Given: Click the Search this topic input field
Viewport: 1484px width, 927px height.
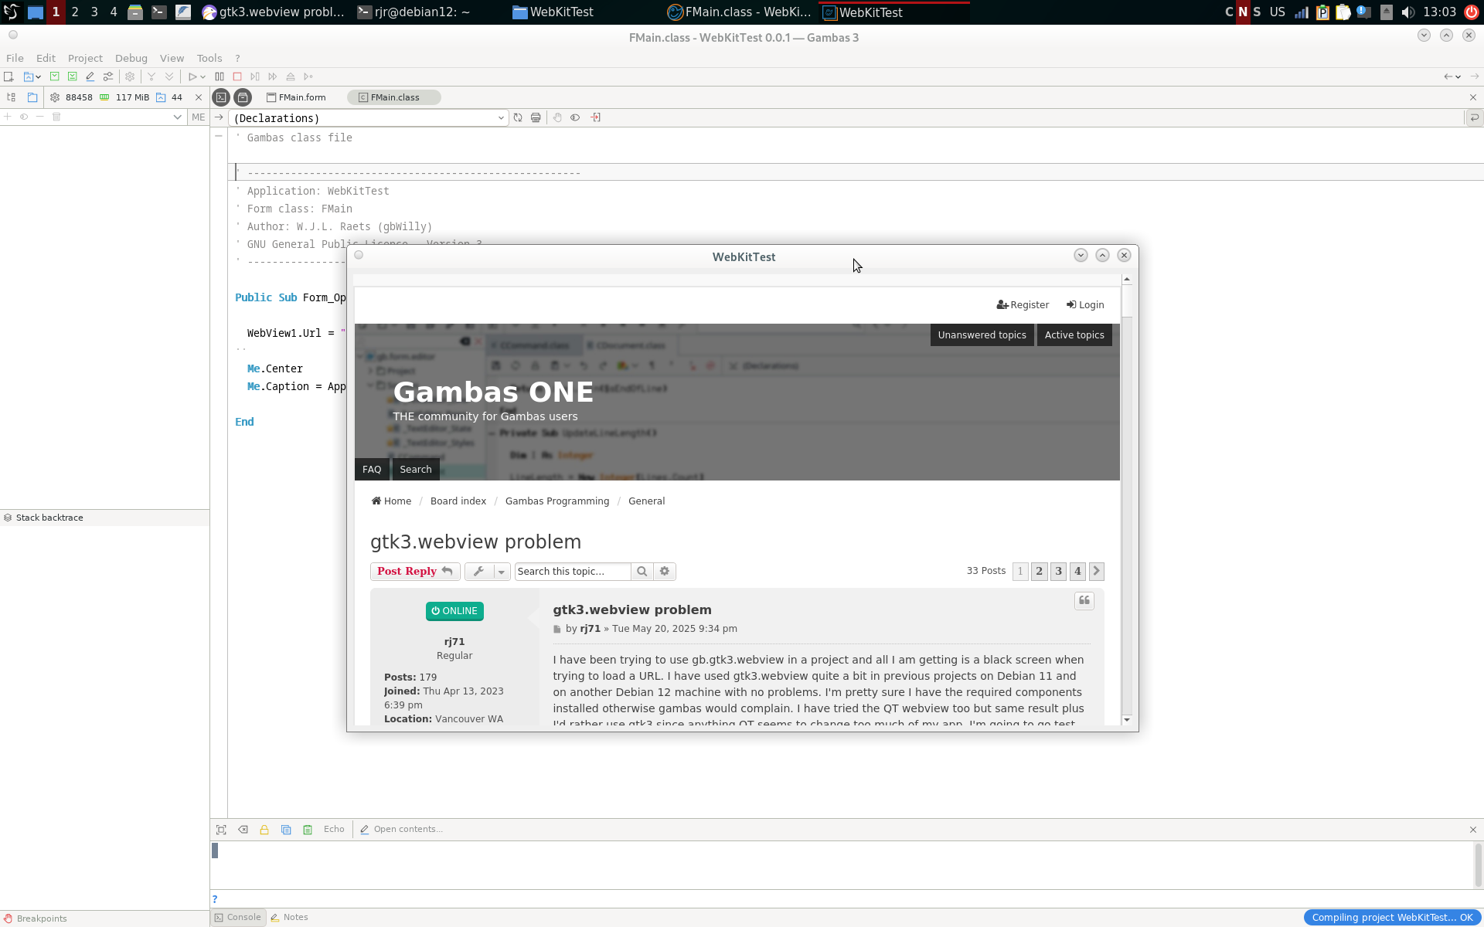Looking at the screenshot, I should pyautogui.click(x=572, y=572).
